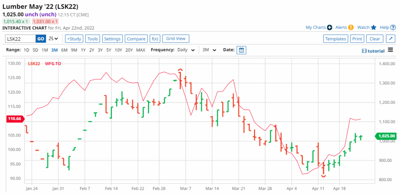
Task: Open the Date calendar picker
Action: click(x=241, y=50)
